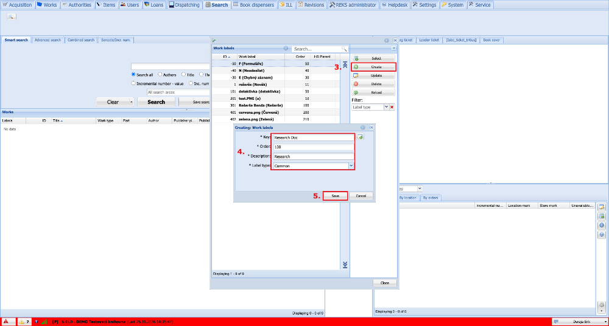Click the Reload button in Work labels
The height and width of the screenshot is (326, 609).
point(373,92)
